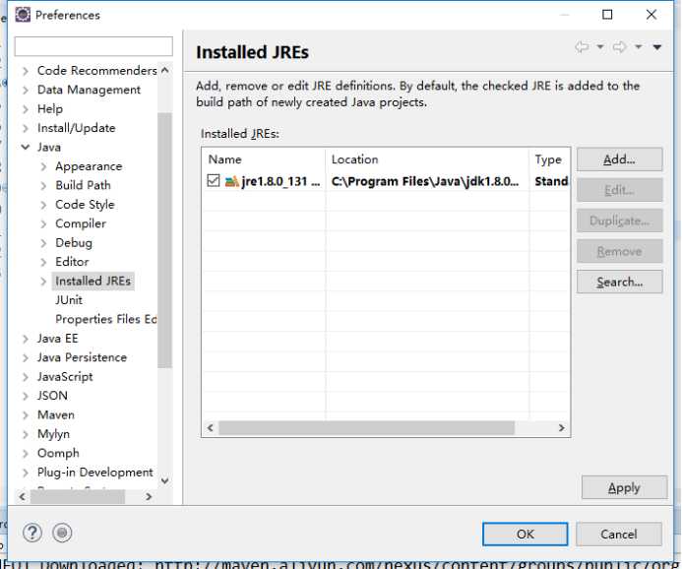Select JavaScript preference category
Image resolution: width=682 pixels, height=569 pixels.
pyautogui.click(x=65, y=377)
